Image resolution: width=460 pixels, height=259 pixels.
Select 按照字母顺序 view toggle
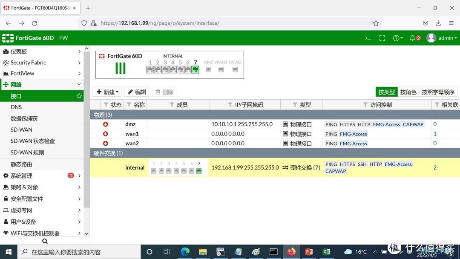(438, 92)
